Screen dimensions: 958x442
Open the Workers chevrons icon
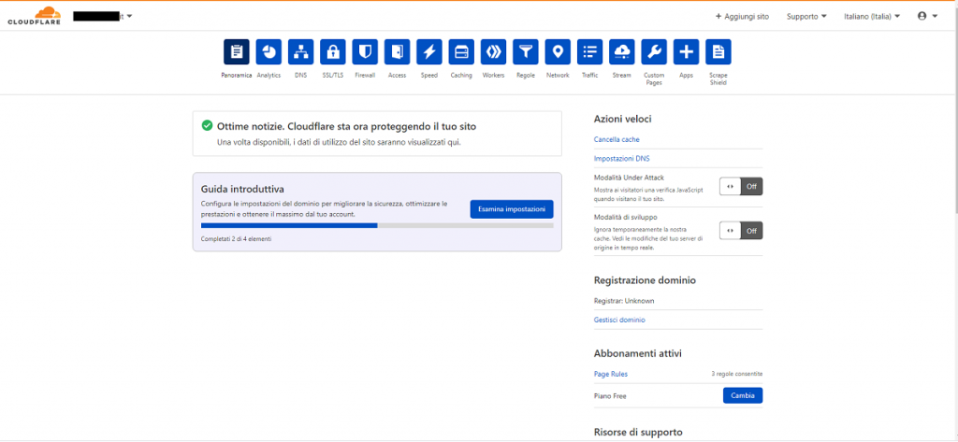tap(494, 52)
